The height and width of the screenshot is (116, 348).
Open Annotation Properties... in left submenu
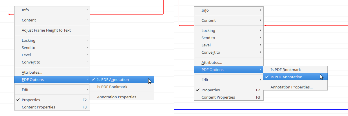click(118, 97)
